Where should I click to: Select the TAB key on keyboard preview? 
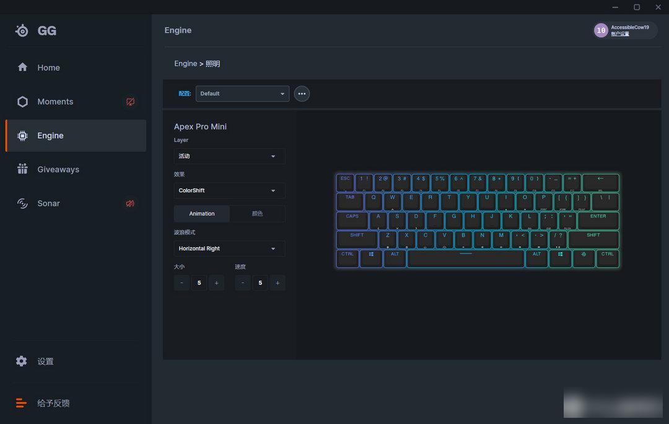pyautogui.click(x=350, y=201)
